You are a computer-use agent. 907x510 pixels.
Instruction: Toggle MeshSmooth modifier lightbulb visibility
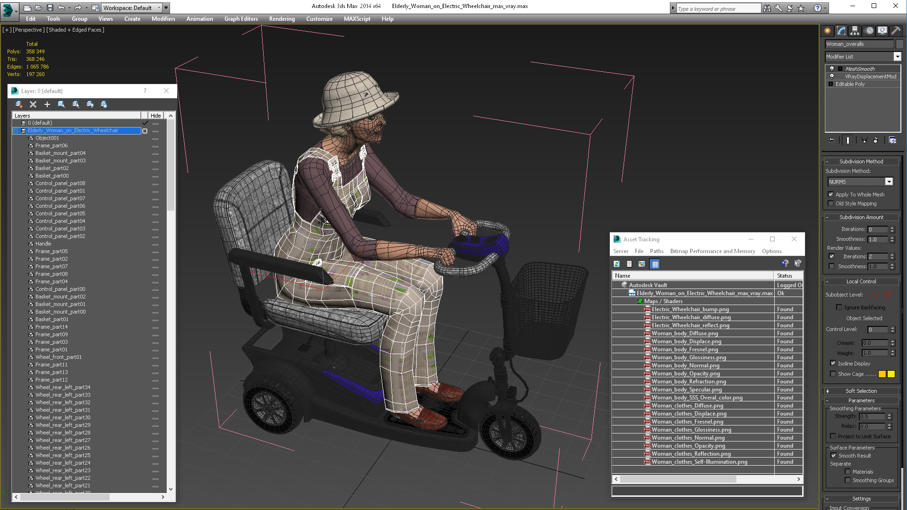coord(832,69)
